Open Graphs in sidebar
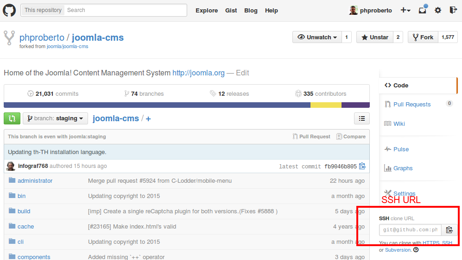The height and width of the screenshot is (260, 462). tap(403, 168)
